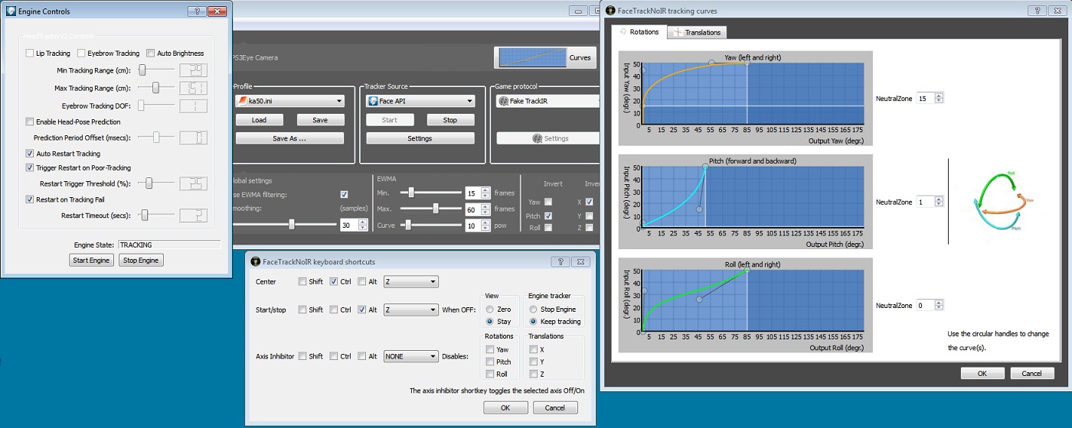
Task: Open the ka50.ini profile dropdown
Action: (289, 101)
